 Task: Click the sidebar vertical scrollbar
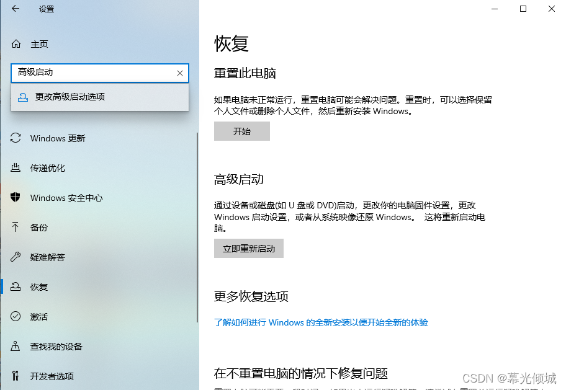pos(197,228)
